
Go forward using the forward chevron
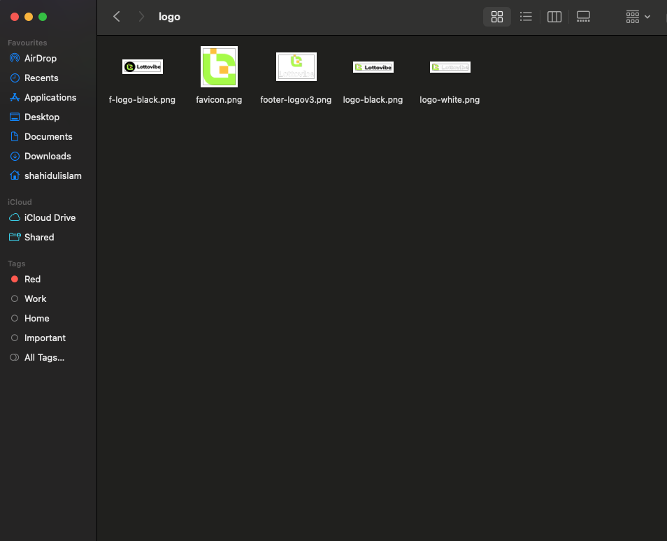pos(141,17)
